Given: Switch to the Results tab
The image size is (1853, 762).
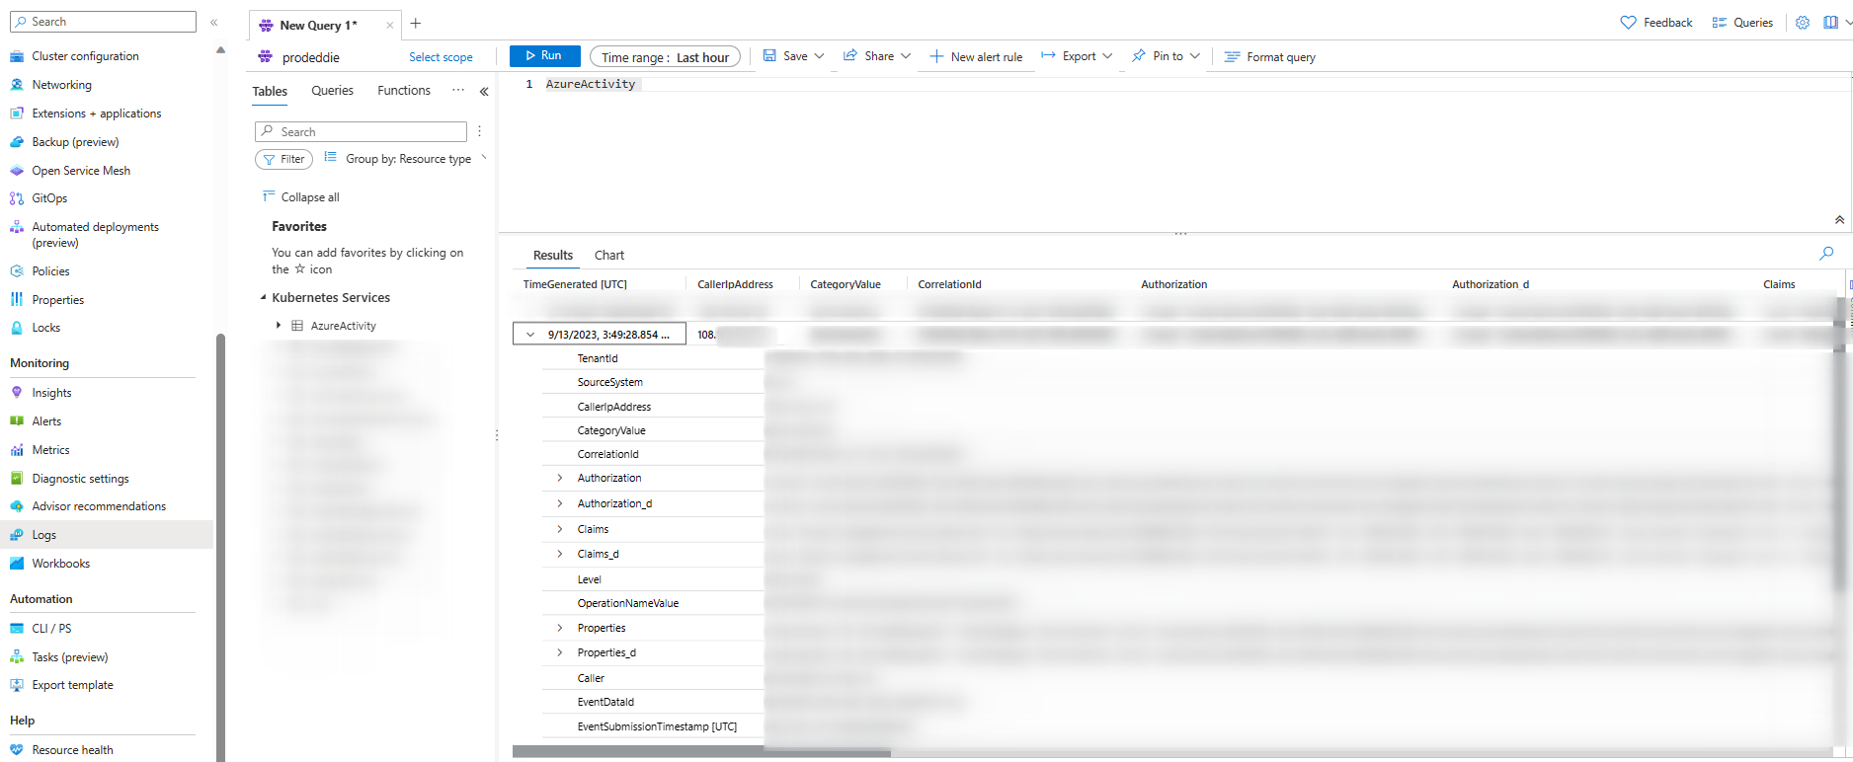Looking at the screenshot, I should 552,256.
